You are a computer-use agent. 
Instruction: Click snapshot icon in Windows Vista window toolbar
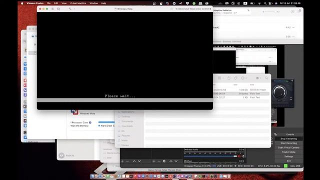(x=58, y=9)
